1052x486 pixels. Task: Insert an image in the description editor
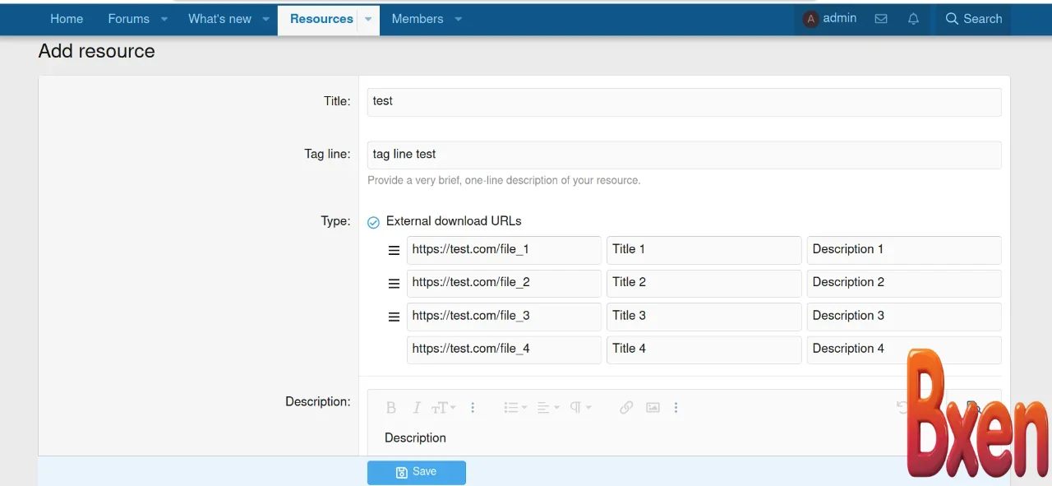653,407
